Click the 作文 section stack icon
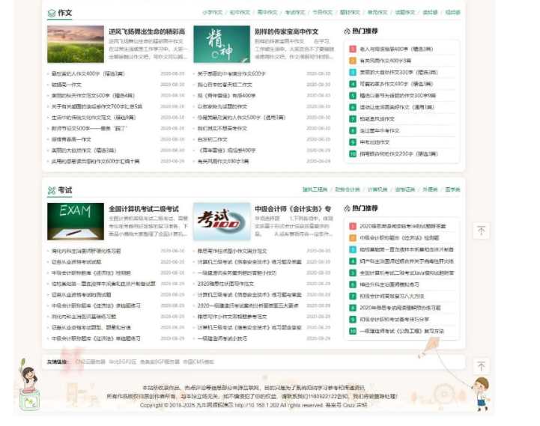This screenshot has width=540, height=426. (x=51, y=13)
